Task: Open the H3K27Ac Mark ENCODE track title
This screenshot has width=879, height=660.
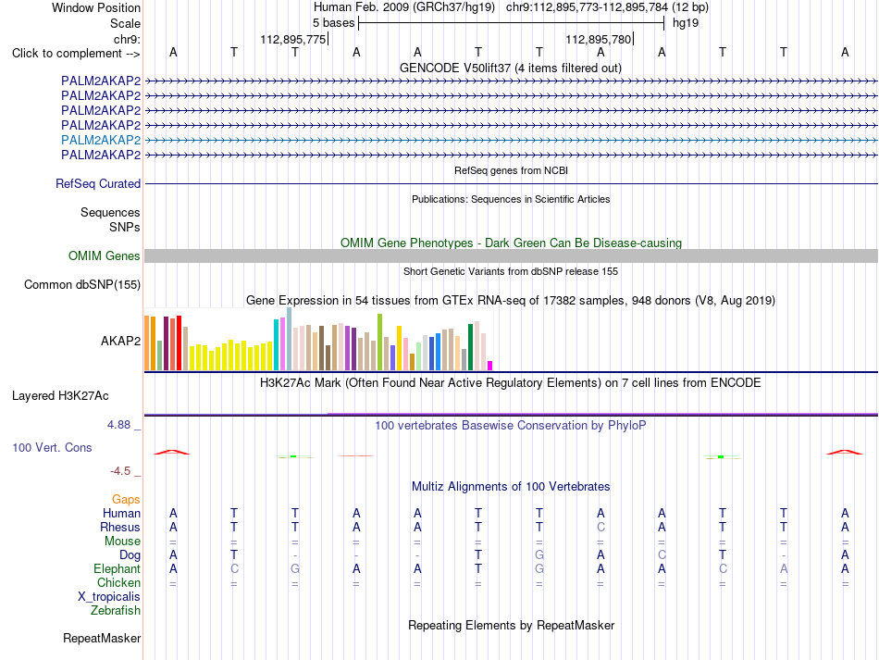Action: click(510, 383)
